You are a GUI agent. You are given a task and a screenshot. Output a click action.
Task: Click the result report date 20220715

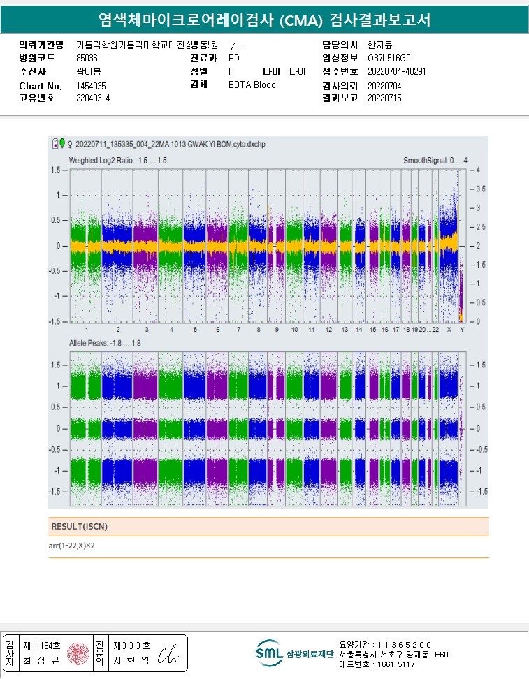coord(384,98)
